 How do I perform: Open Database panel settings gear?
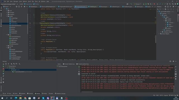[173, 7]
